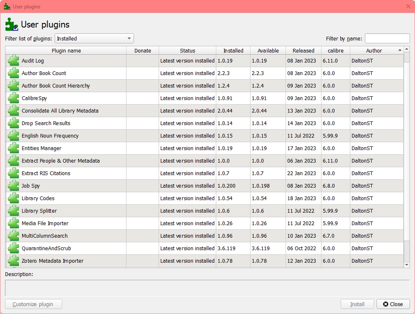Select the Media File Importer plugin name
This screenshot has height=314, width=415.
pyautogui.click(x=45, y=224)
